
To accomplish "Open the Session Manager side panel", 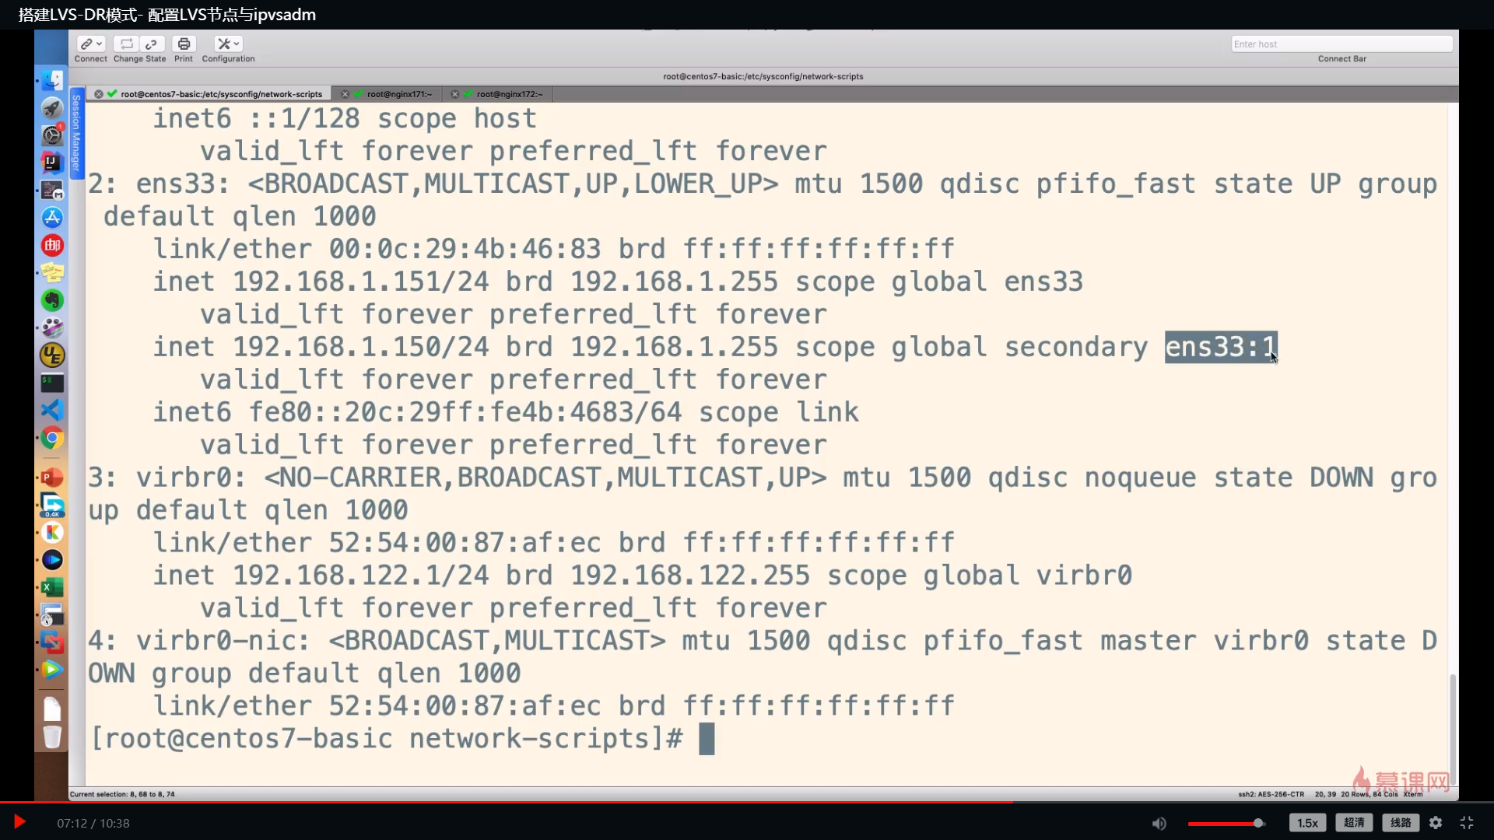I will coord(76,132).
